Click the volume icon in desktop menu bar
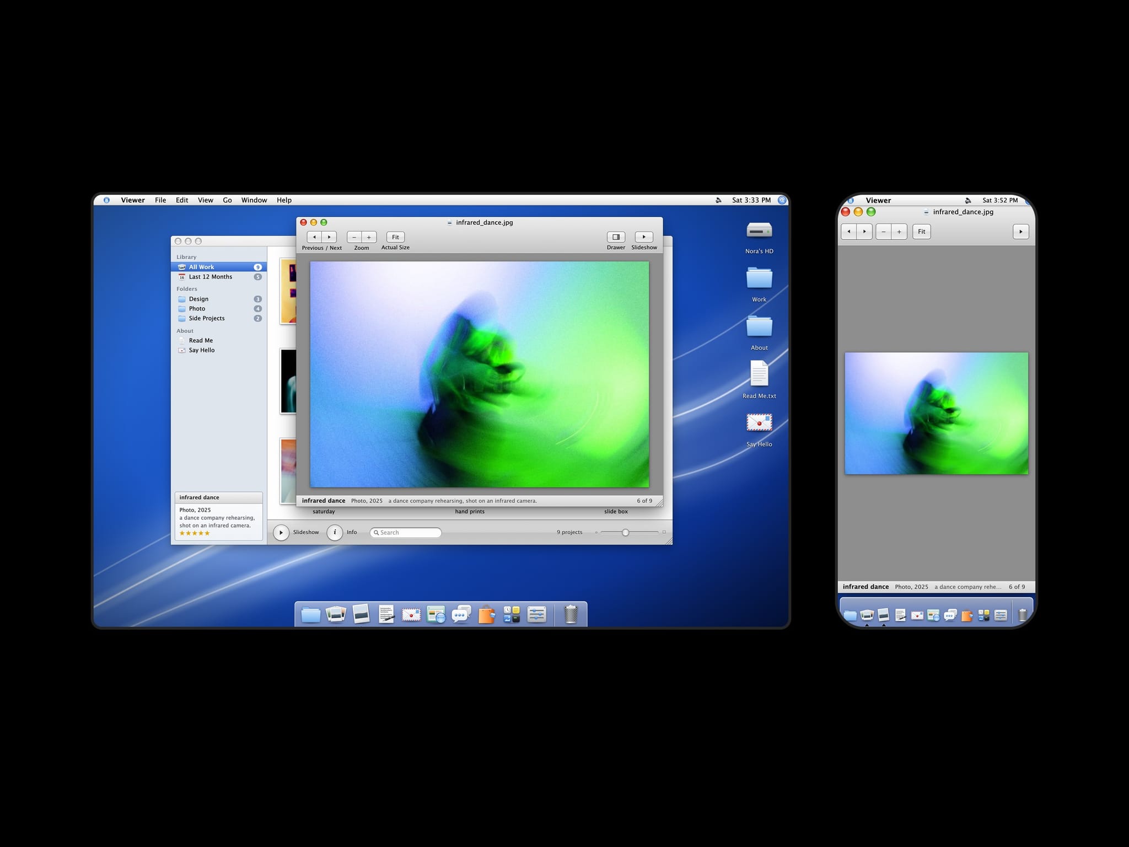This screenshot has width=1129, height=847. pyautogui.click(x=718, y=200)
